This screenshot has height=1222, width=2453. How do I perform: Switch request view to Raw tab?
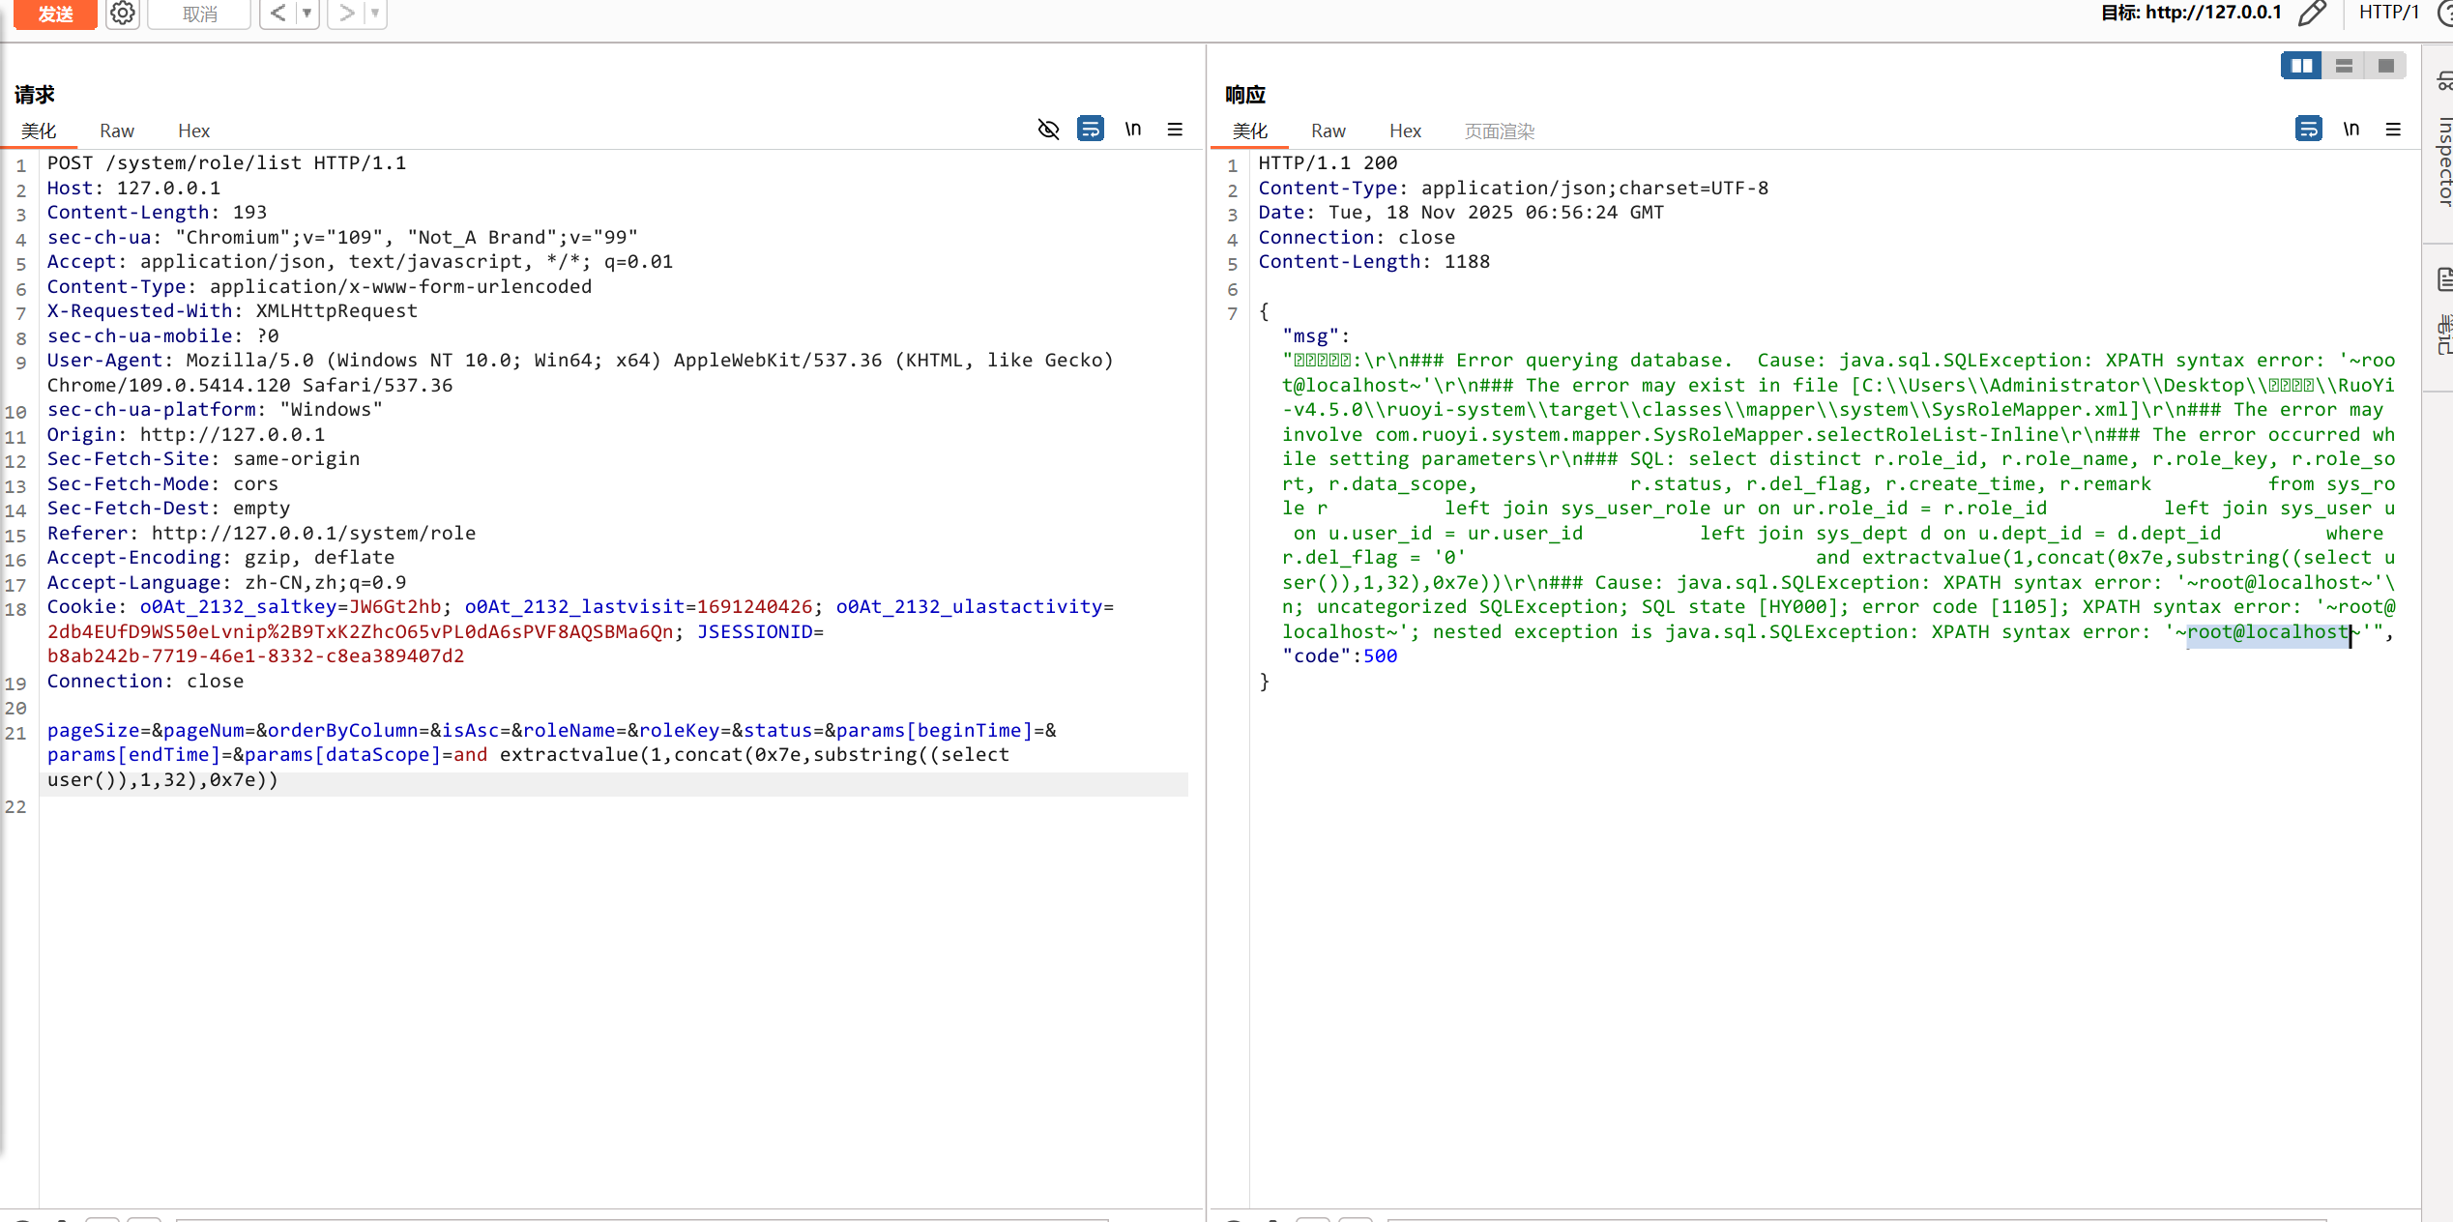116,131
